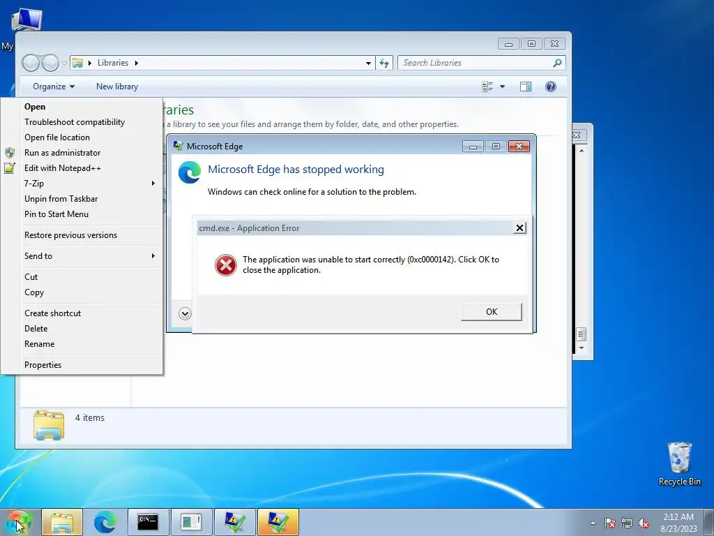Click the Action Center flag tray icon
Viewport: 714px width, 536px height.
(609, 523)
